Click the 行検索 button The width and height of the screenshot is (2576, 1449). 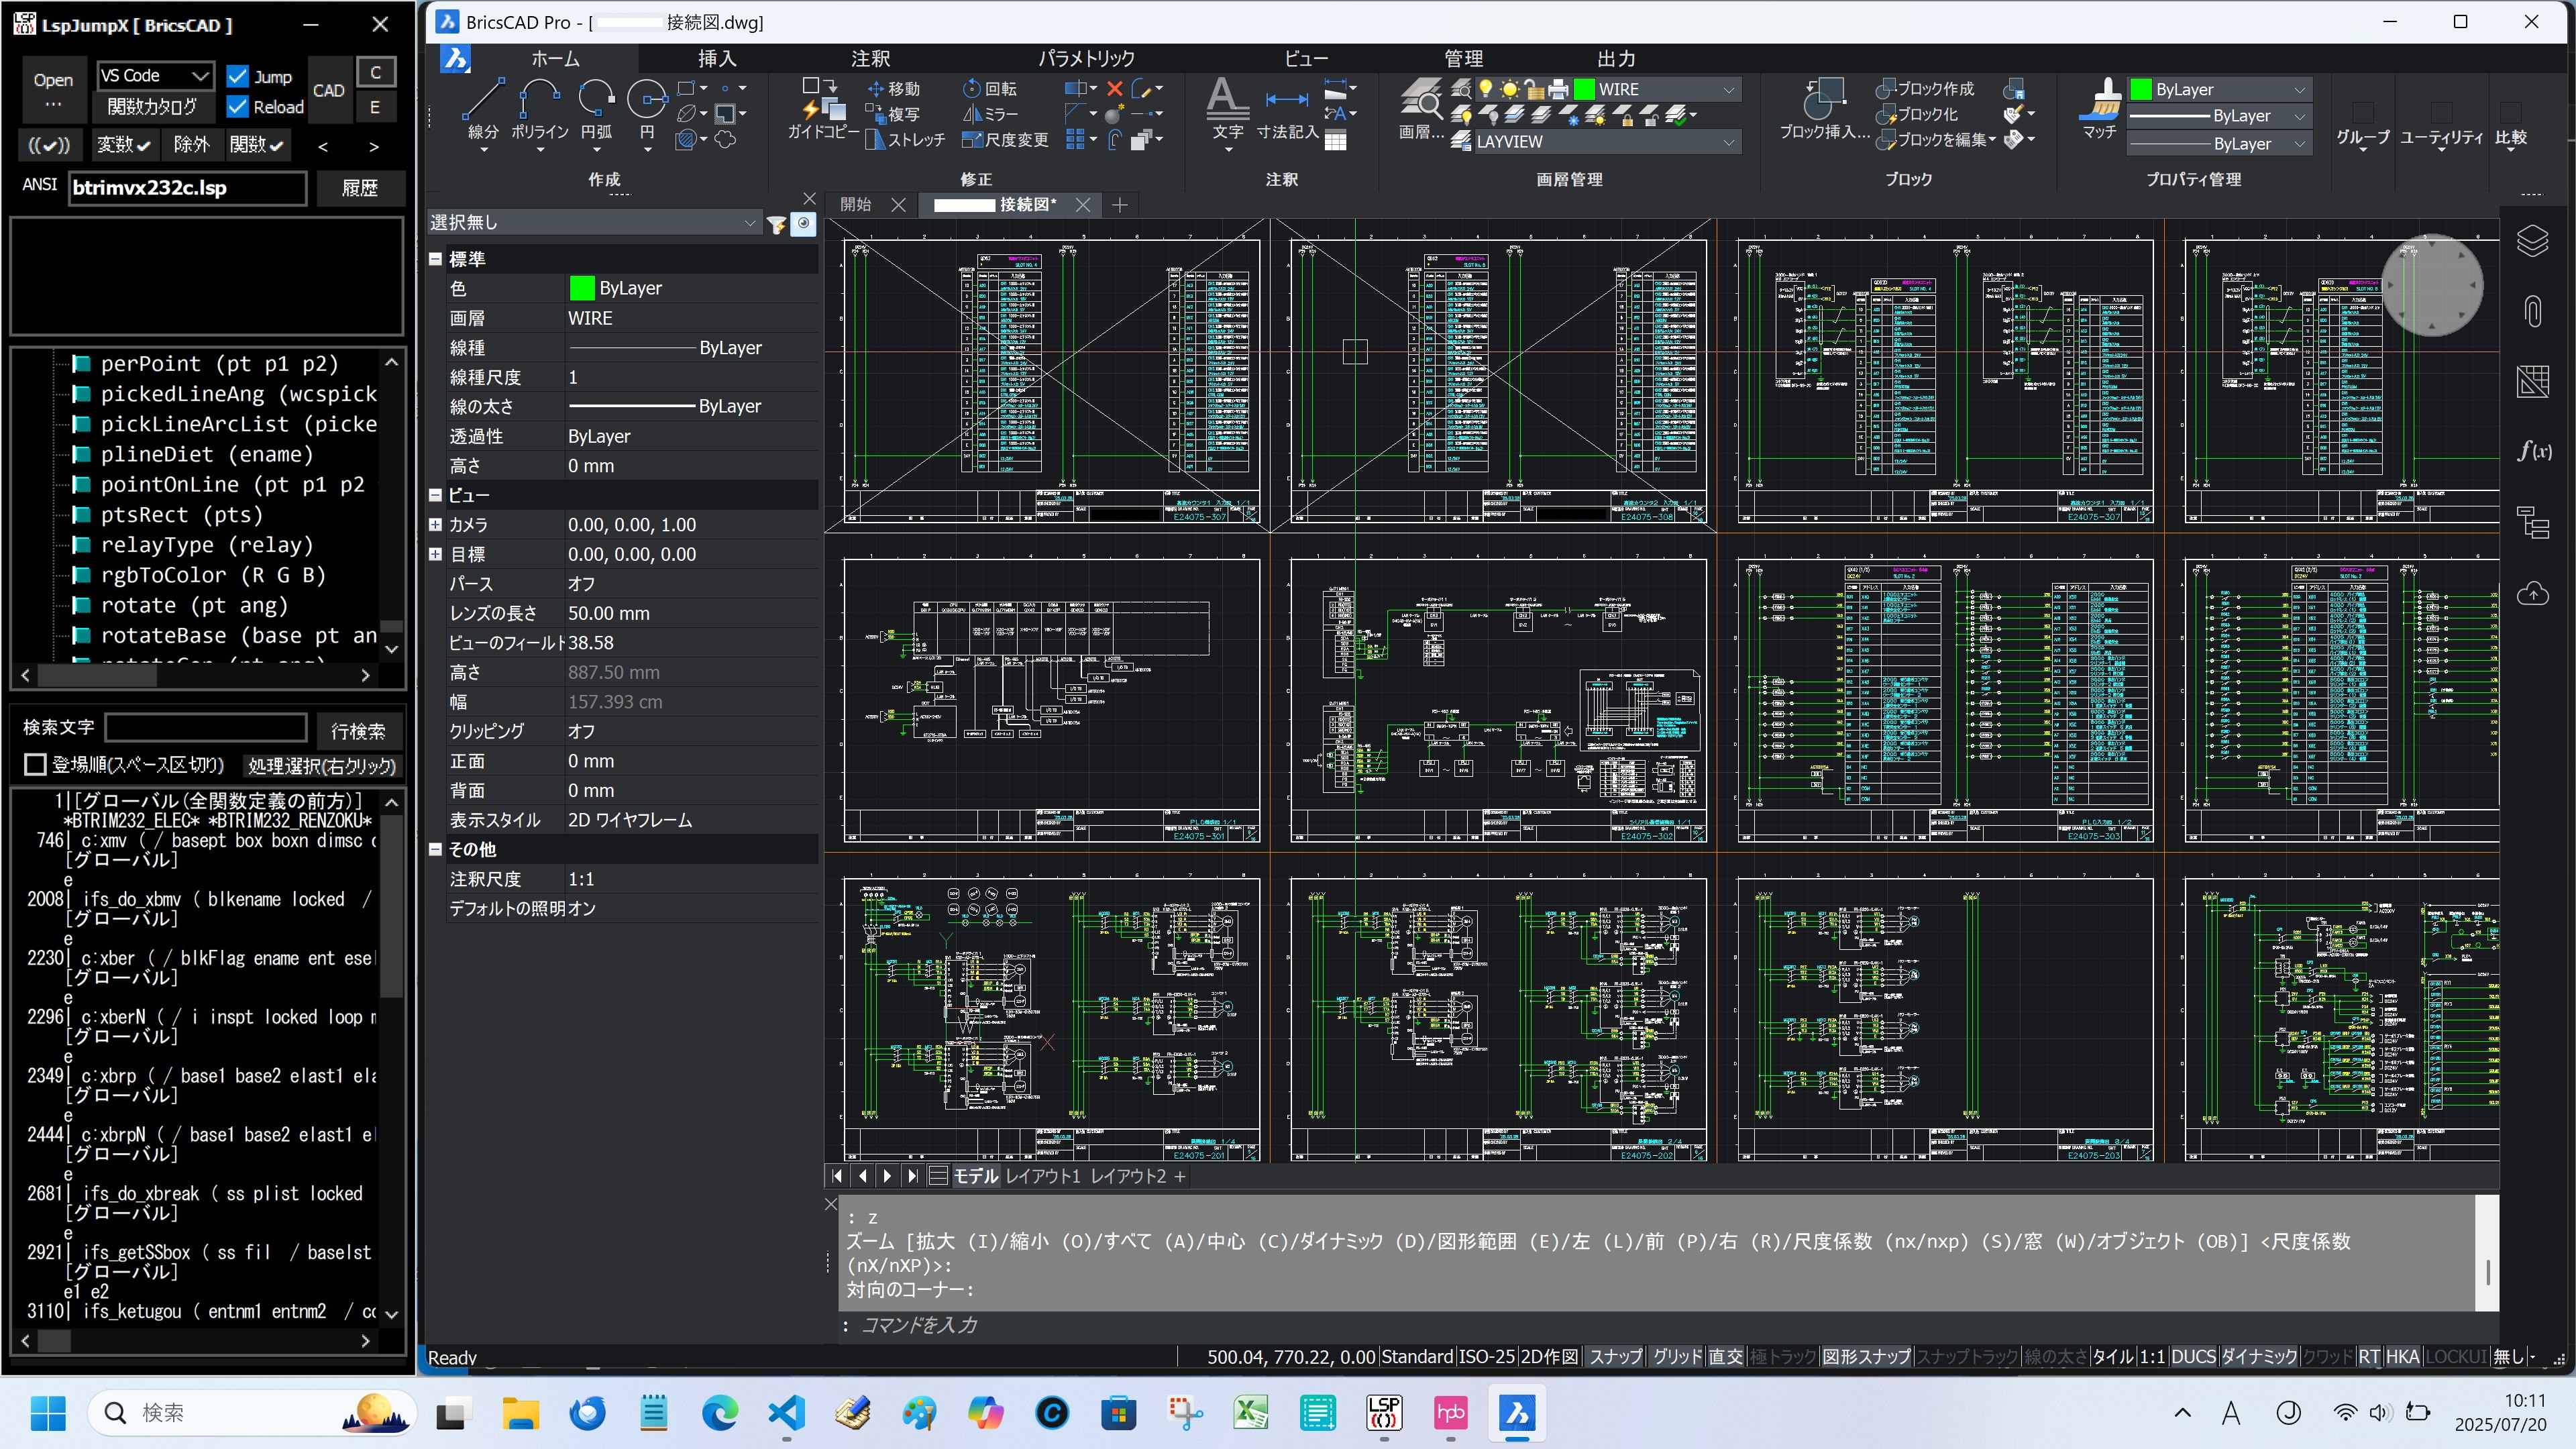[358, 731]
